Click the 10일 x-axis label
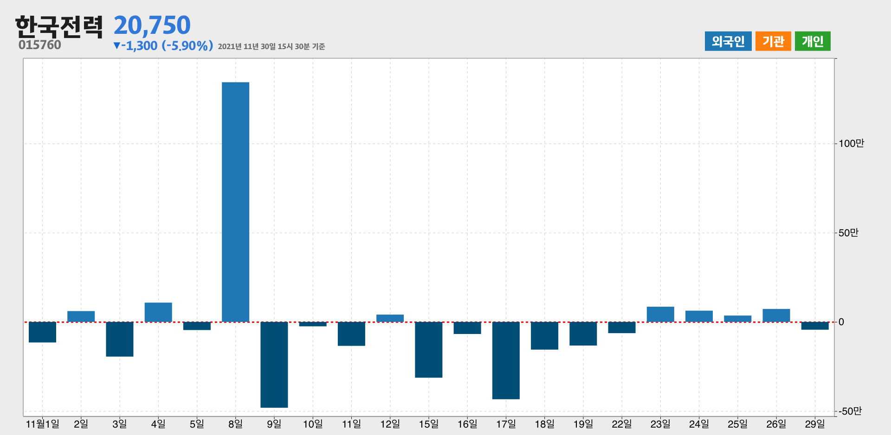 [313, 424]
